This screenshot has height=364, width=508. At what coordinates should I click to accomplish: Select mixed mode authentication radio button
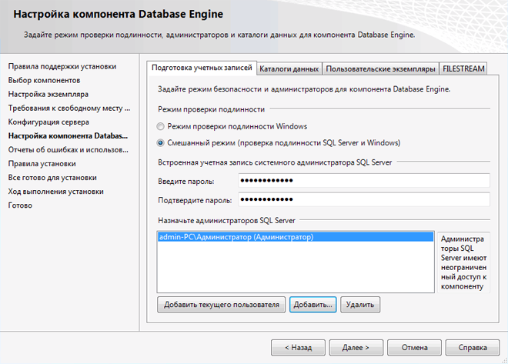pyautogui.click(x=160, y=142)
